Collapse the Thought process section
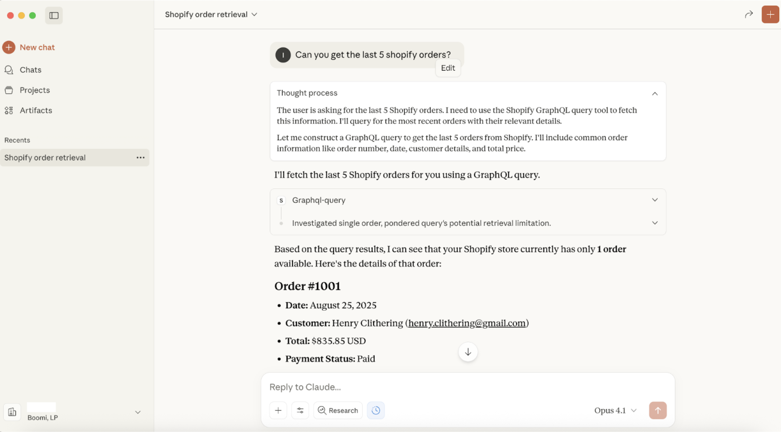 point(655,93)
